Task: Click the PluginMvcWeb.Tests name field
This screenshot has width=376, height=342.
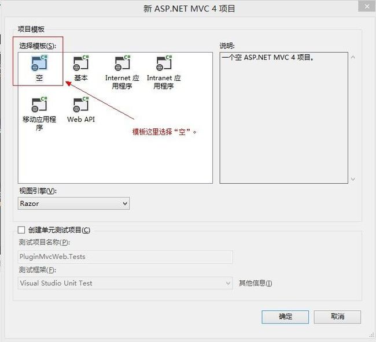Action: coord(125,256)
